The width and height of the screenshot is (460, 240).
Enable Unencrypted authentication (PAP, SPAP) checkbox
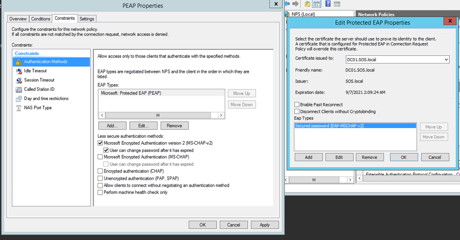tap(100, 178)
